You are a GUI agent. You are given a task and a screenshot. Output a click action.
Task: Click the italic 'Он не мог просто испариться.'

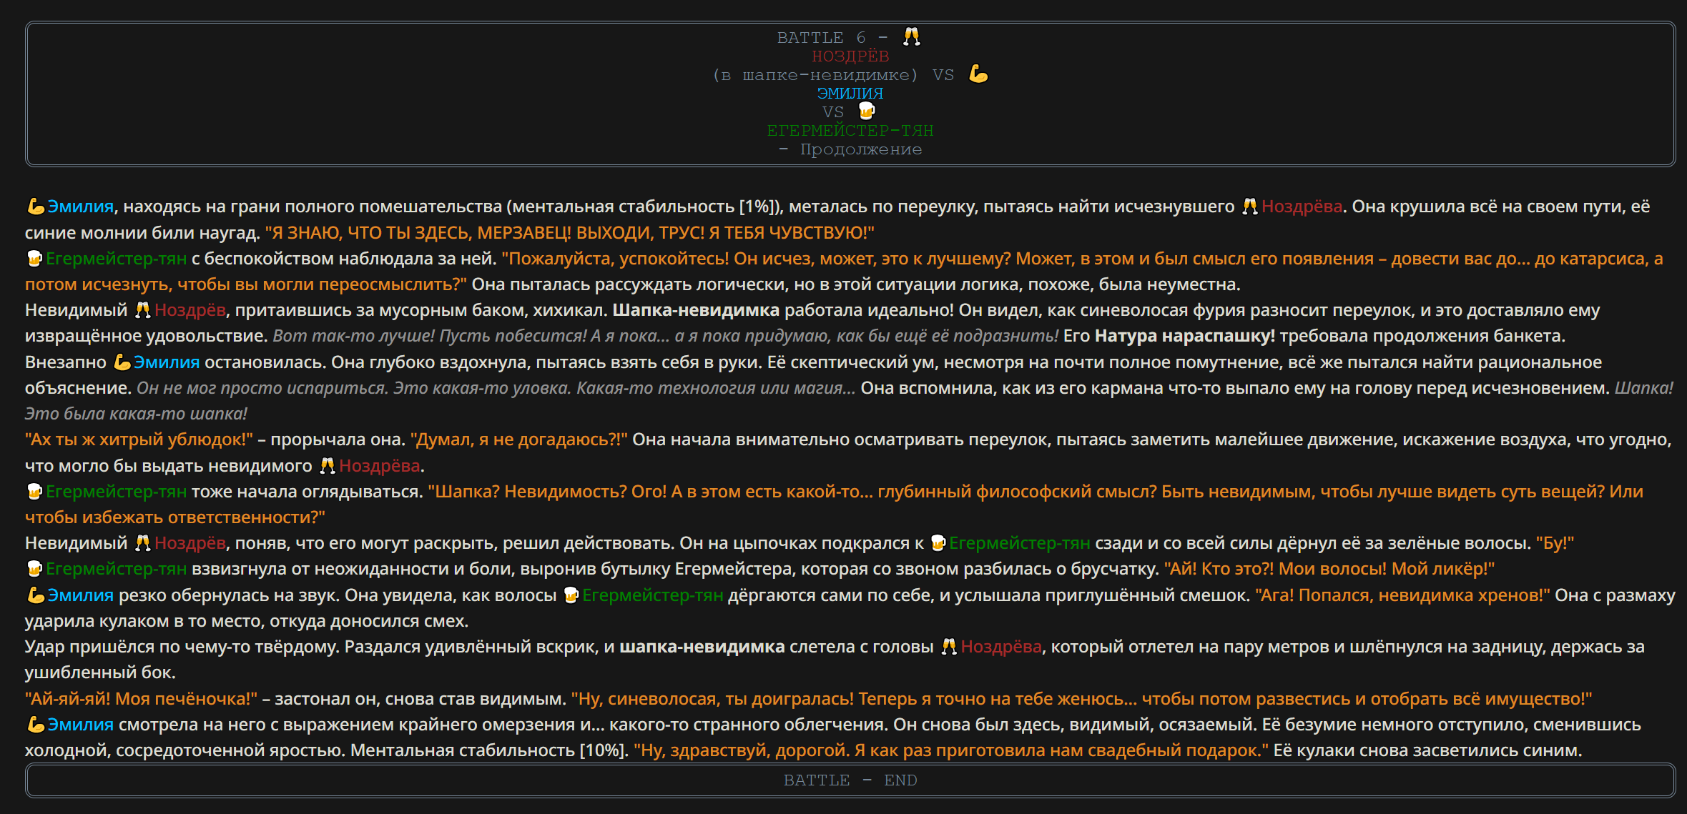pos(262,388)
